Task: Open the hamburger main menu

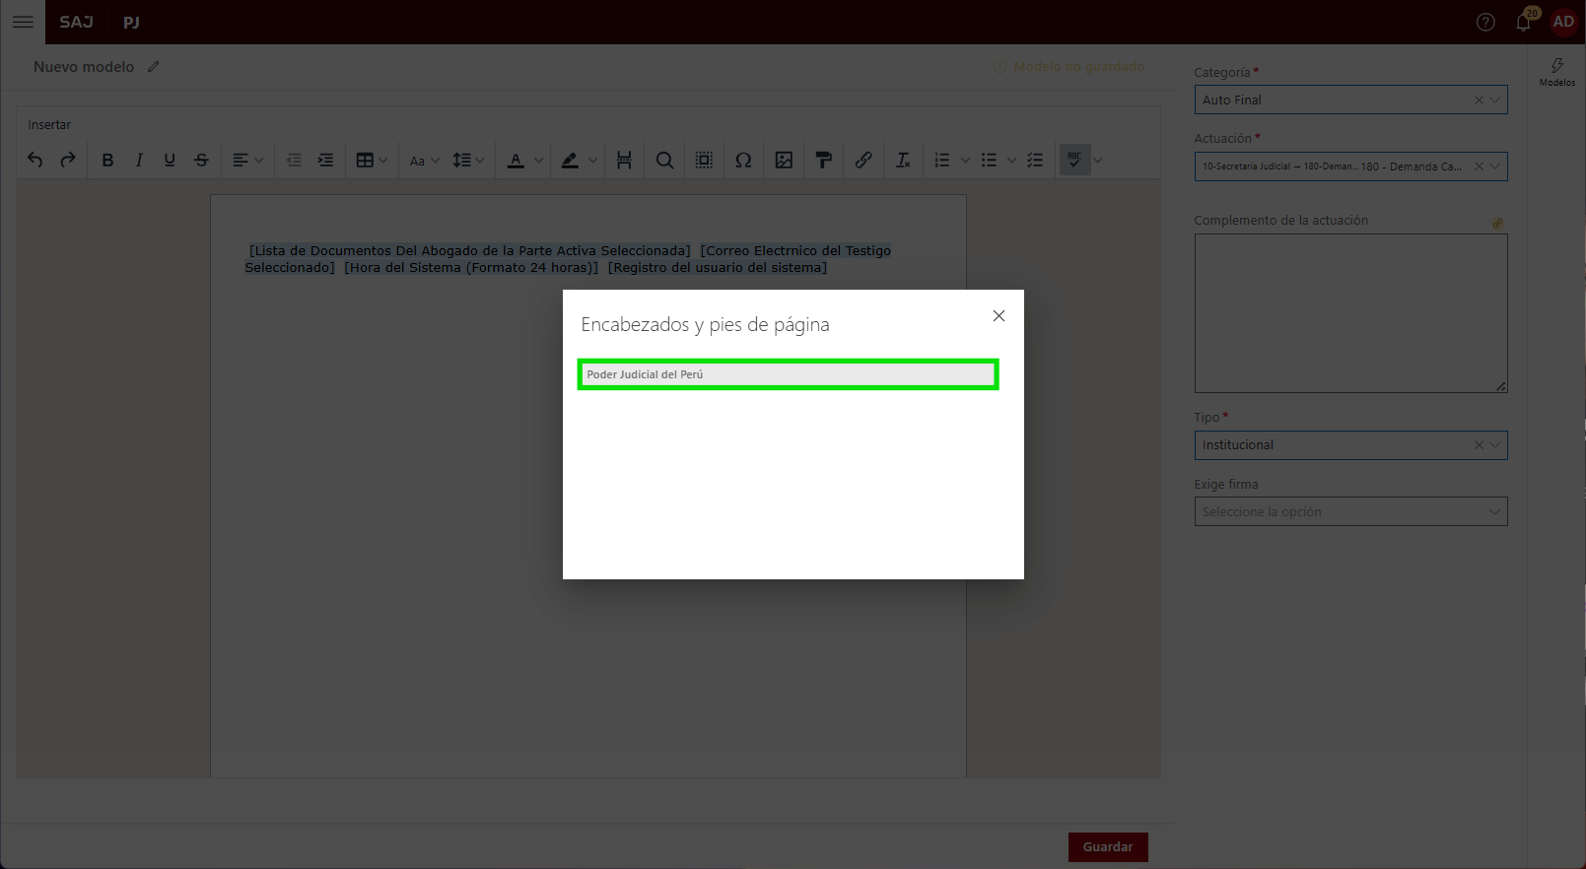Action: tap(23, 22)
